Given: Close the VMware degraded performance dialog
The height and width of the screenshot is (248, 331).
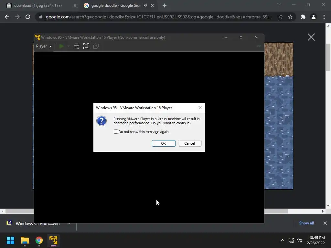Looking at the screenshot, I should (x=200, y=108).
